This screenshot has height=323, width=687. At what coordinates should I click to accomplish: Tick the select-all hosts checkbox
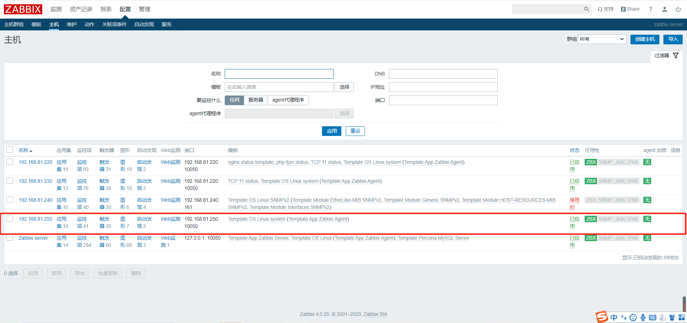pyautogui.click(x=10, y=150)
